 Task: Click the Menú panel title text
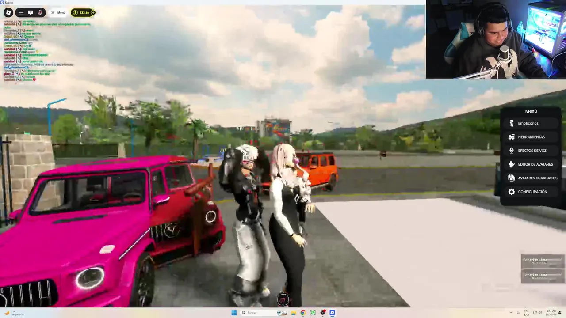pos(531,111)
